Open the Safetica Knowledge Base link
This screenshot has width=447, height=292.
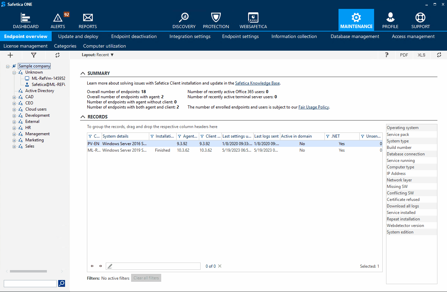point(257,83)
